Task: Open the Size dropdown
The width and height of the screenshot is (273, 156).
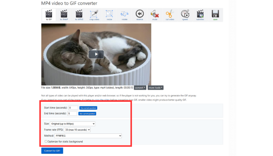Action: [x=73, y=124]
